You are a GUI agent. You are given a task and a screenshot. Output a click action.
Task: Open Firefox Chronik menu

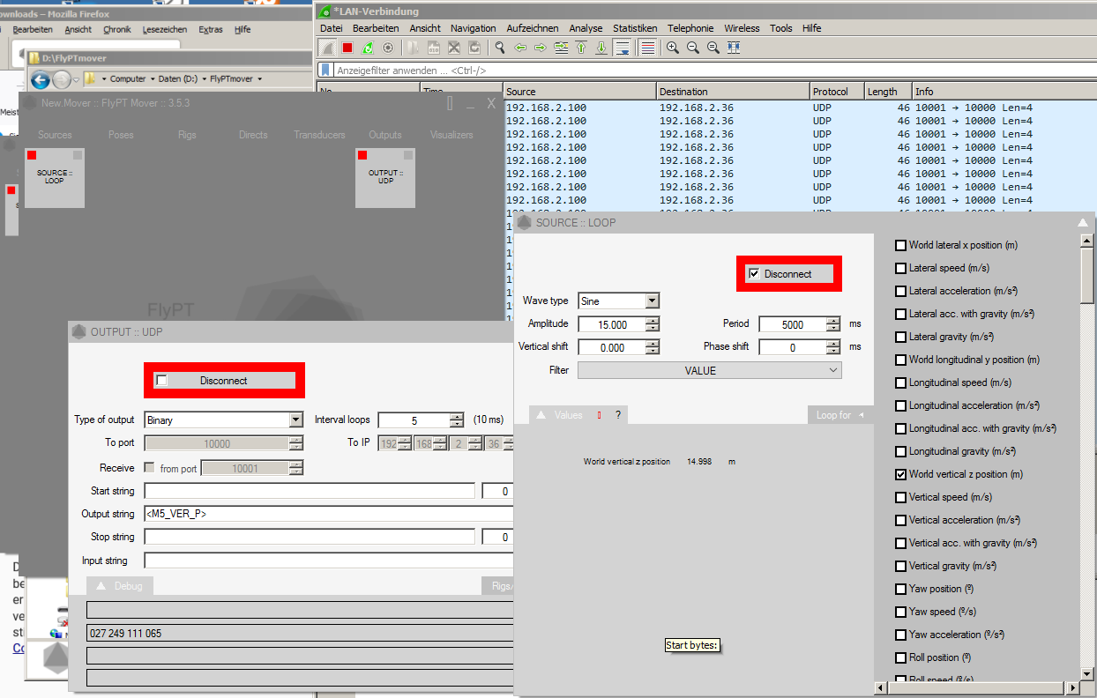click(116, 29)
